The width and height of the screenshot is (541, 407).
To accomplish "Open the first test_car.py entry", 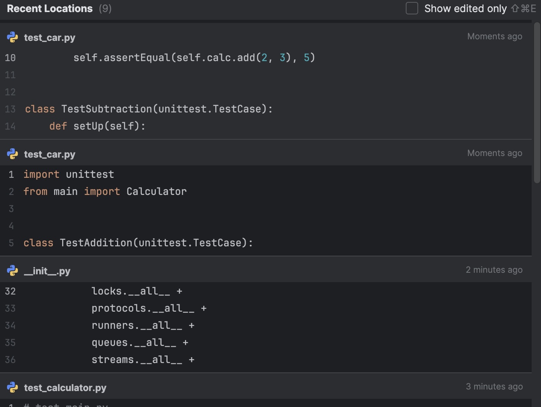I will (x=50, y=37).
